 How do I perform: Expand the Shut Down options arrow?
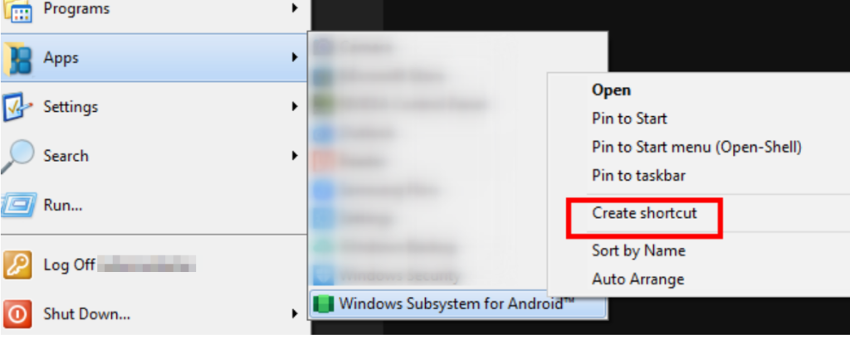click(x=295, y=313)
